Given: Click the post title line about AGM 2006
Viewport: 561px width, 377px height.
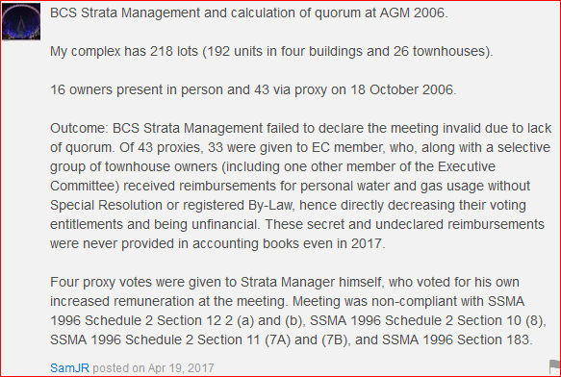Looking at the screenshot, I should pyautogui.click(x=248, y=13).
